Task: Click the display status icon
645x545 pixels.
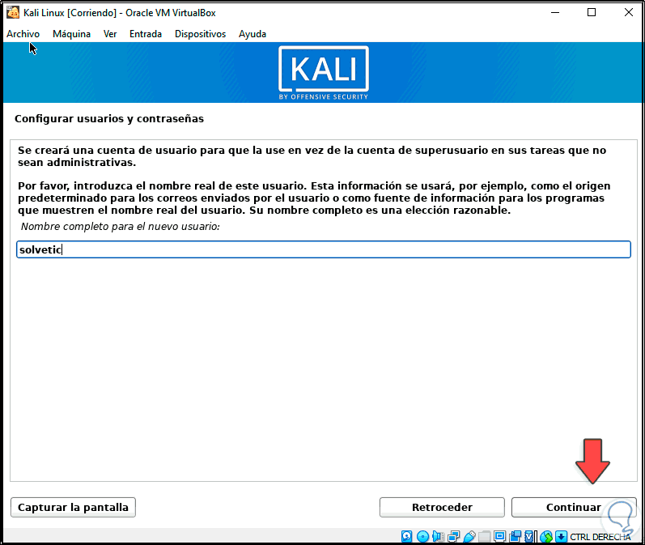Action: (x=500, y=536)
